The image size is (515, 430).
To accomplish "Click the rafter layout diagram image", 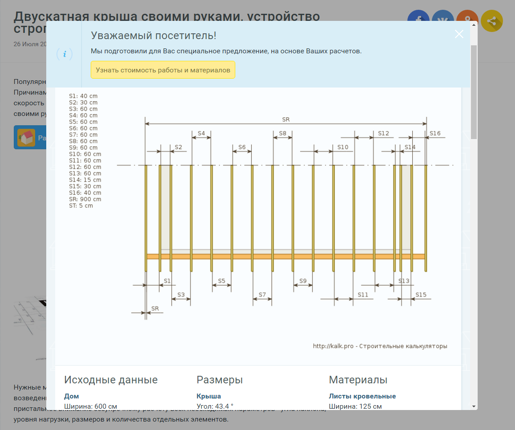I will [x=258, y=226].
